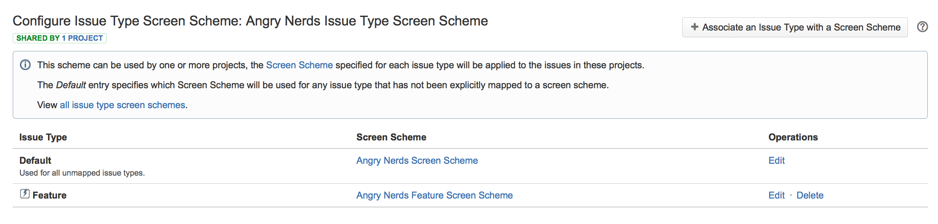Open the Shared by 1 Project badge
This screenshot has width=938, height=224.
59,38
